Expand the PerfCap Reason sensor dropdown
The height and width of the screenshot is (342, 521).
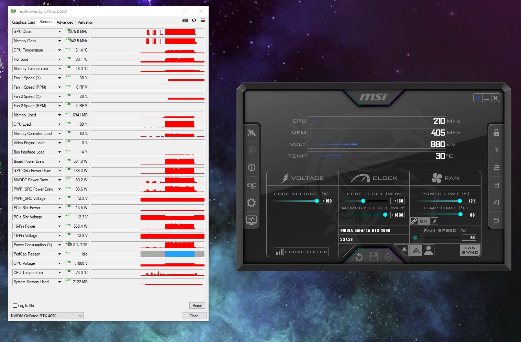[x=59, y=254]
